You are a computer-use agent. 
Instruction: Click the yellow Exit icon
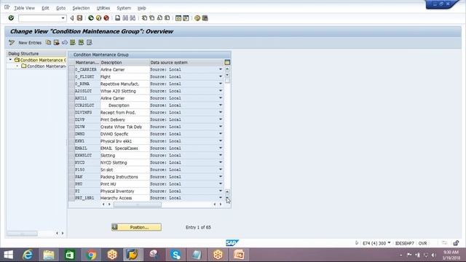coord(99,18)
